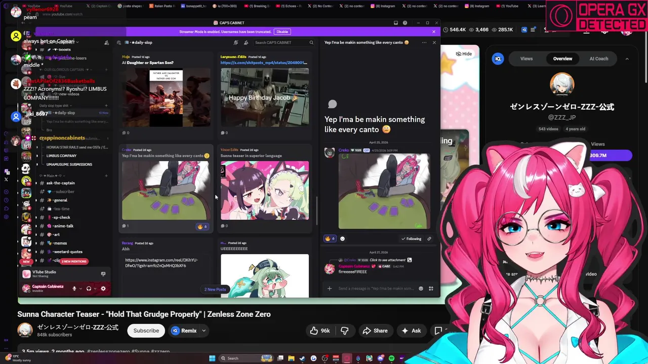
Task: Open Discord help question mark icon
Action: coord(404,23)
